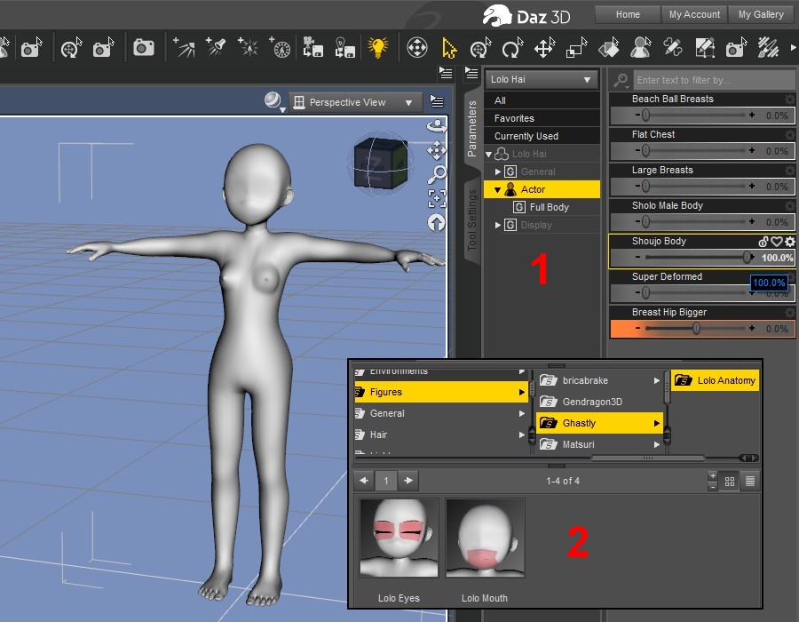Select the Favorites filter
The height and width of the screenshot is (622, 799).
(542, 118)
